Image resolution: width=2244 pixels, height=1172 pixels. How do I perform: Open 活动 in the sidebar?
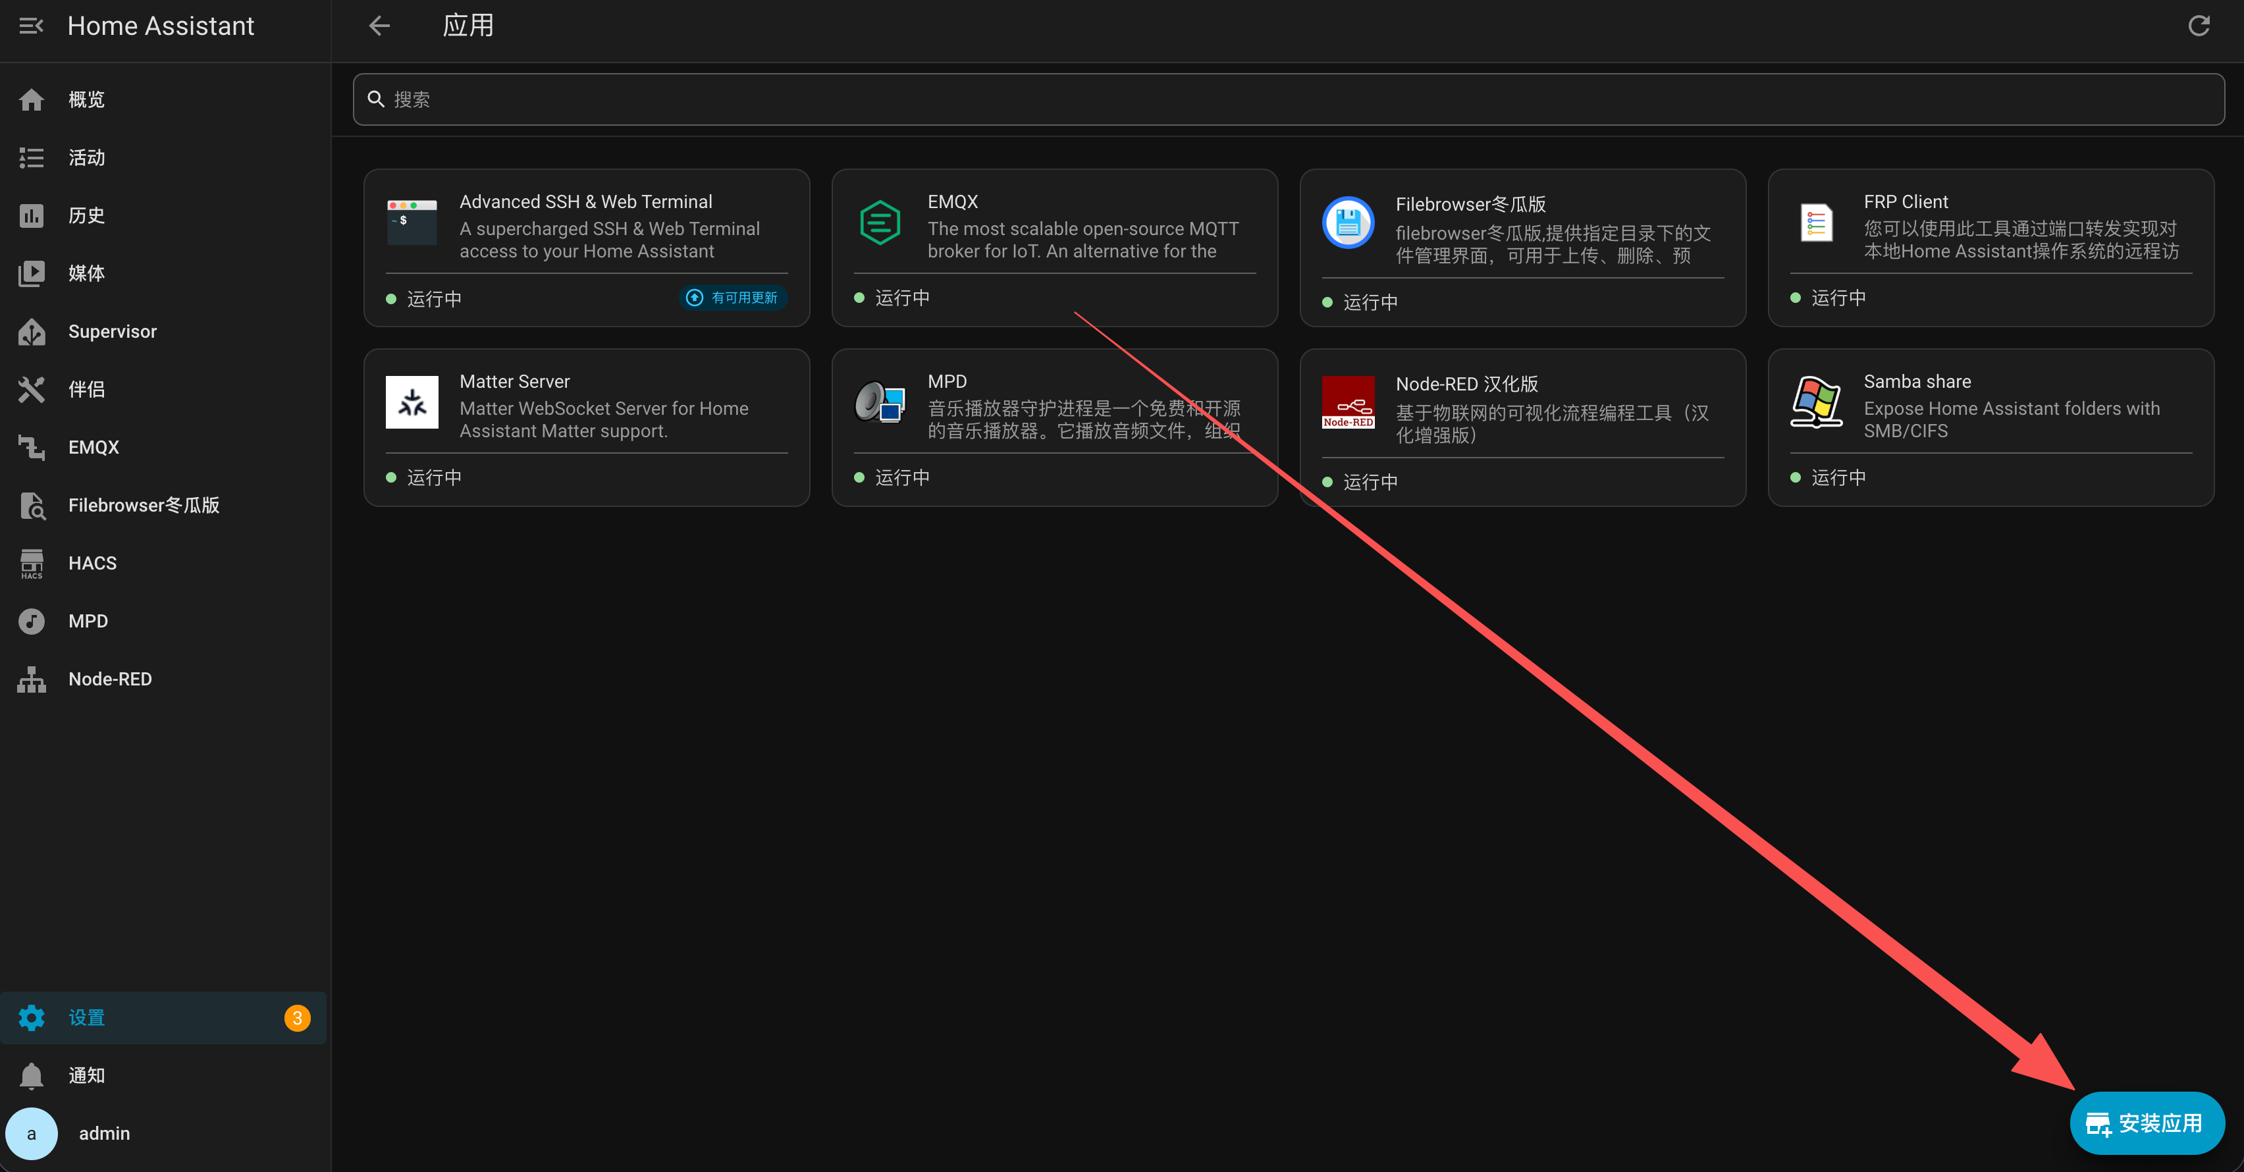tap(164, 158)
